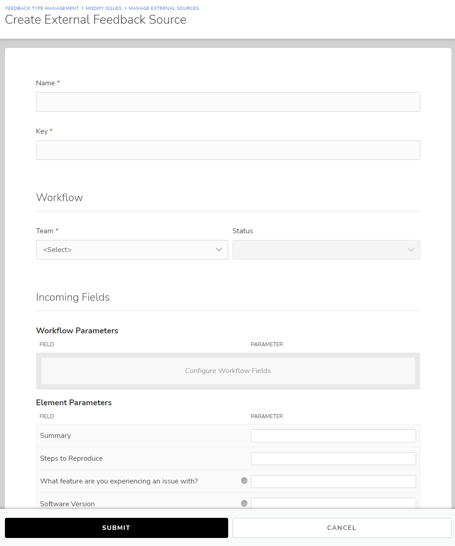Image resolution: width=455 pixels, height=546 pixels.
Task: Click the Element Parameters subheading
Action: (74, 403)
